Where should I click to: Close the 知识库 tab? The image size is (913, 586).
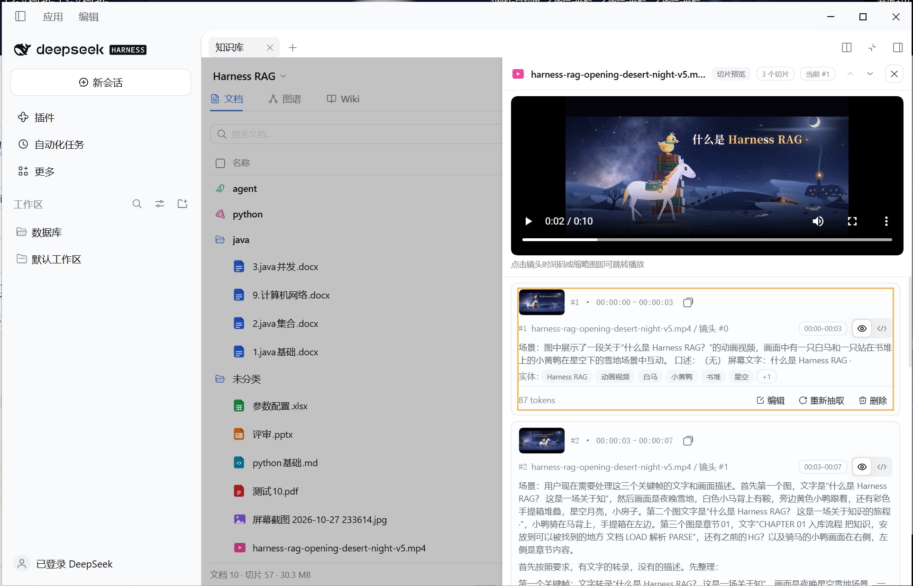point(270,47)
